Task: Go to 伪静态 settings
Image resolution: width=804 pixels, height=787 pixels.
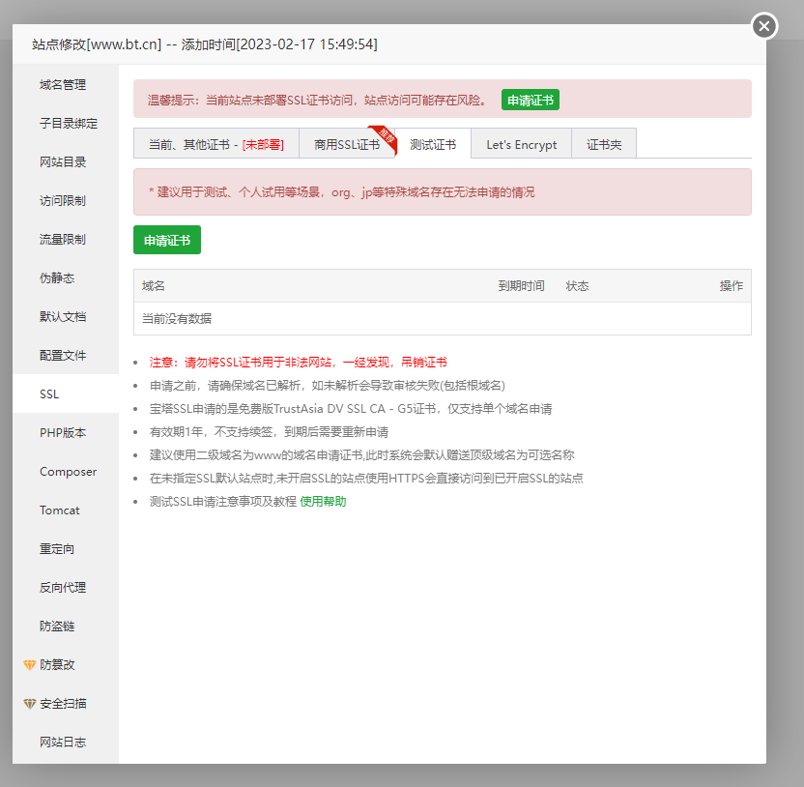Action: (57, 278)
